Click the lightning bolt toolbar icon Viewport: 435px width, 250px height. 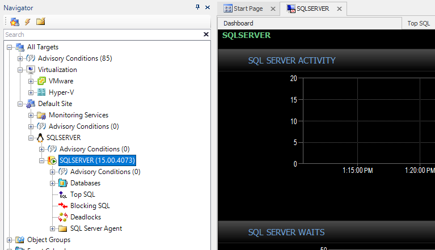(x=27, y=22)
